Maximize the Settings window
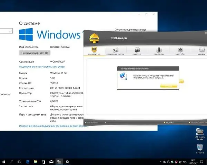This screenshot has width=207, height=165. coord(147,14)
